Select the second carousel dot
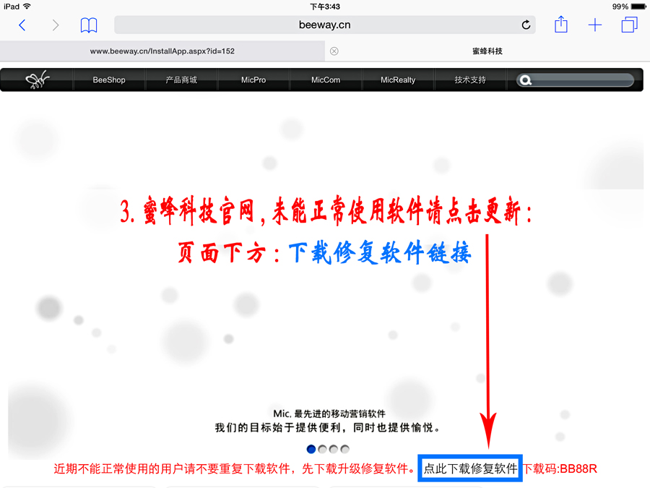Image resolution: width=650 pixels, height=488 pixels. coord(322,449)
